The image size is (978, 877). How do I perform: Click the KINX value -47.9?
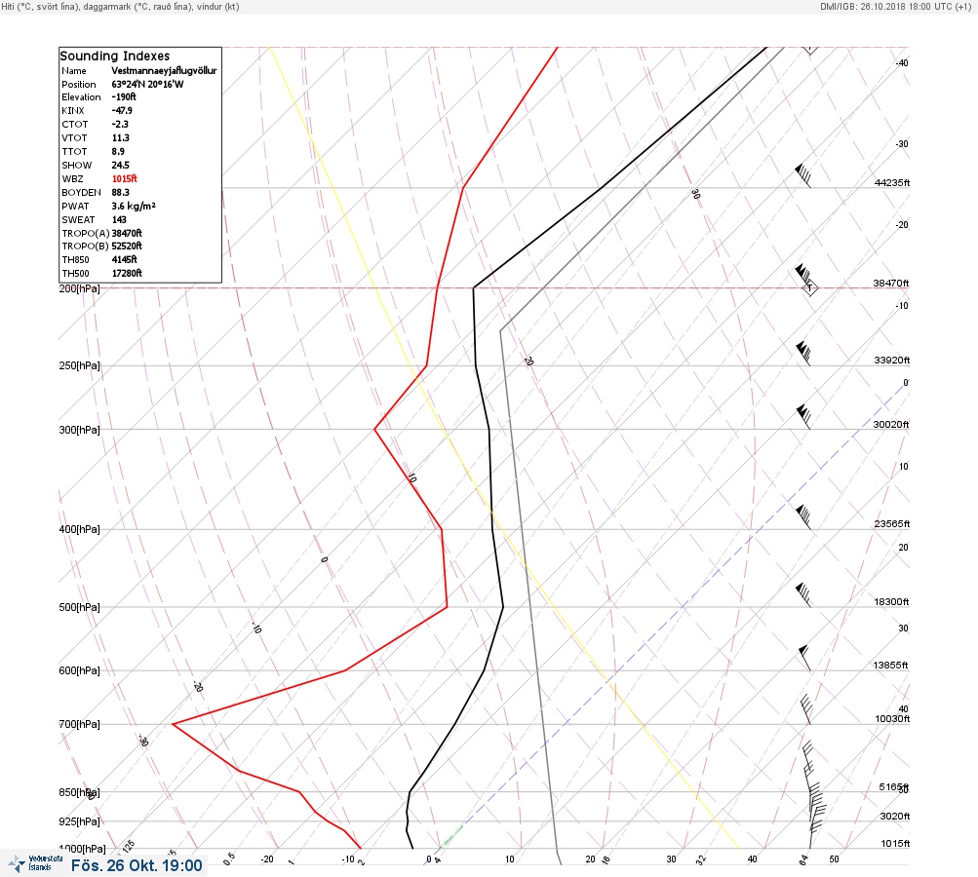(x=122, y=110)
